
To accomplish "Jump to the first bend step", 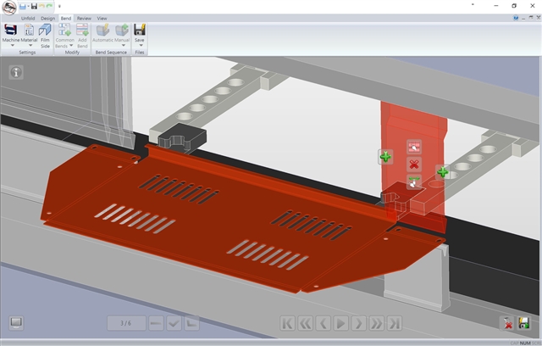I will pos(287,323).
